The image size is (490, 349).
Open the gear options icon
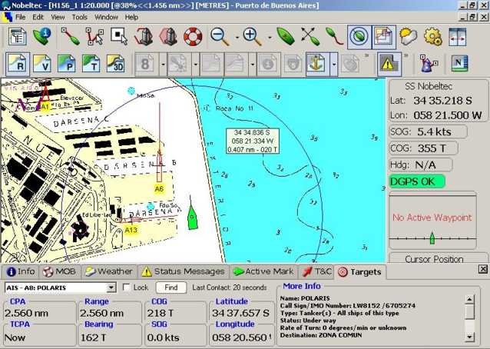pyautogui.click(x=433, y=37)
